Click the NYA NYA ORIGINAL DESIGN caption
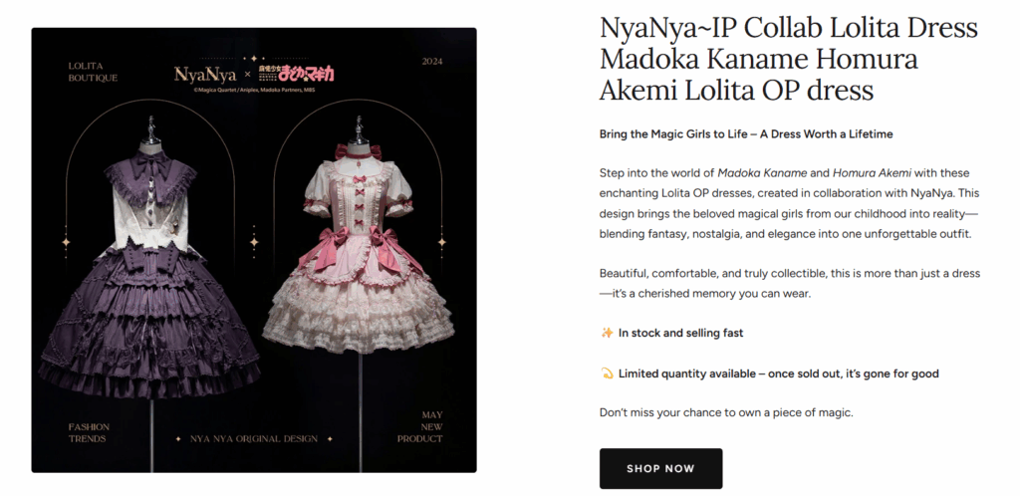 [x=254, y=439]
